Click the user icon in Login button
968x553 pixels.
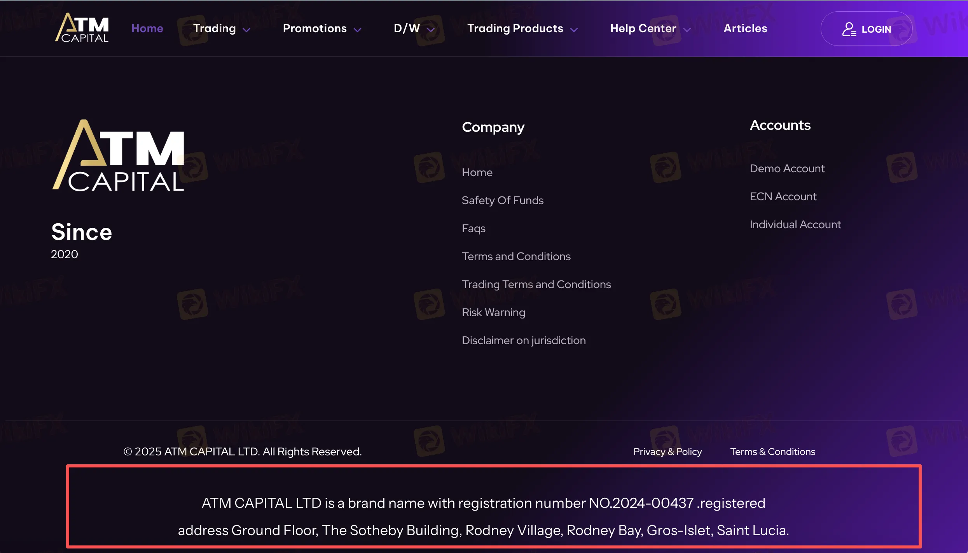849,29
